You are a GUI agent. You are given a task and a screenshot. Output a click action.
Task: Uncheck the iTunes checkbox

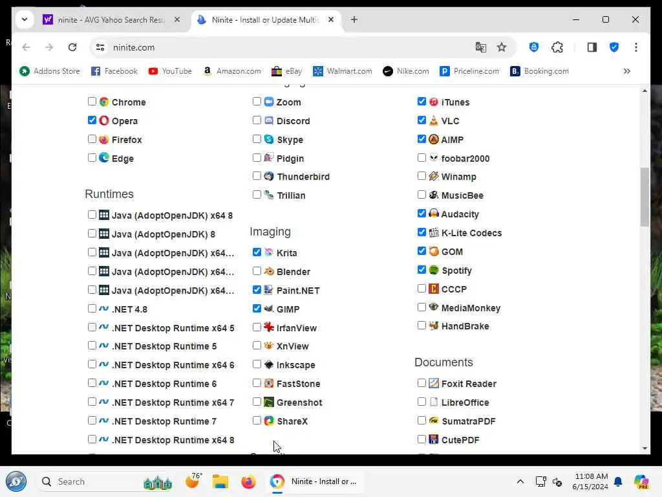click(422, 102)
